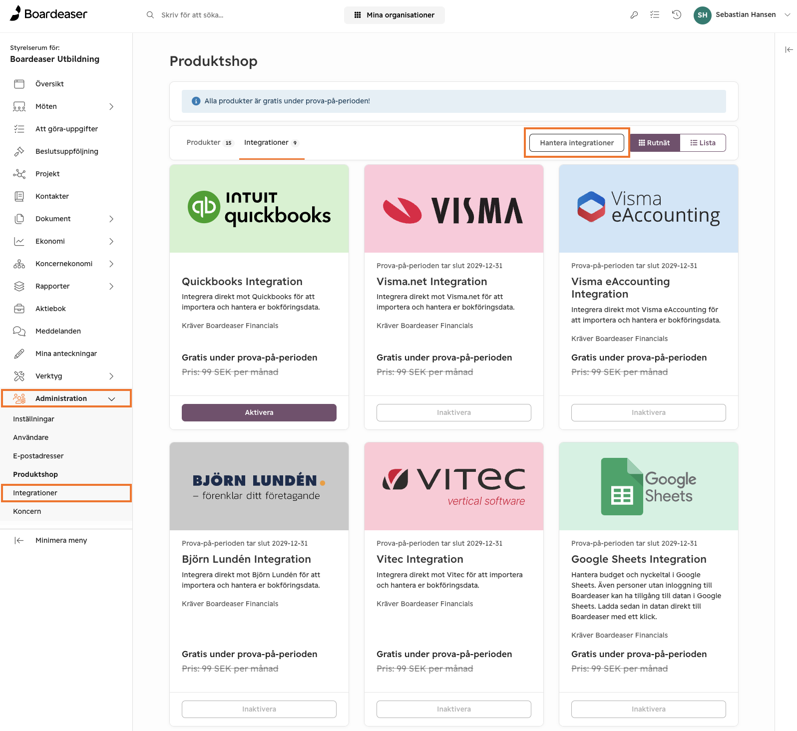The width and height of the screenshot is (797, 731).
Task: Open the history clock icon
Action: [677, 15]
